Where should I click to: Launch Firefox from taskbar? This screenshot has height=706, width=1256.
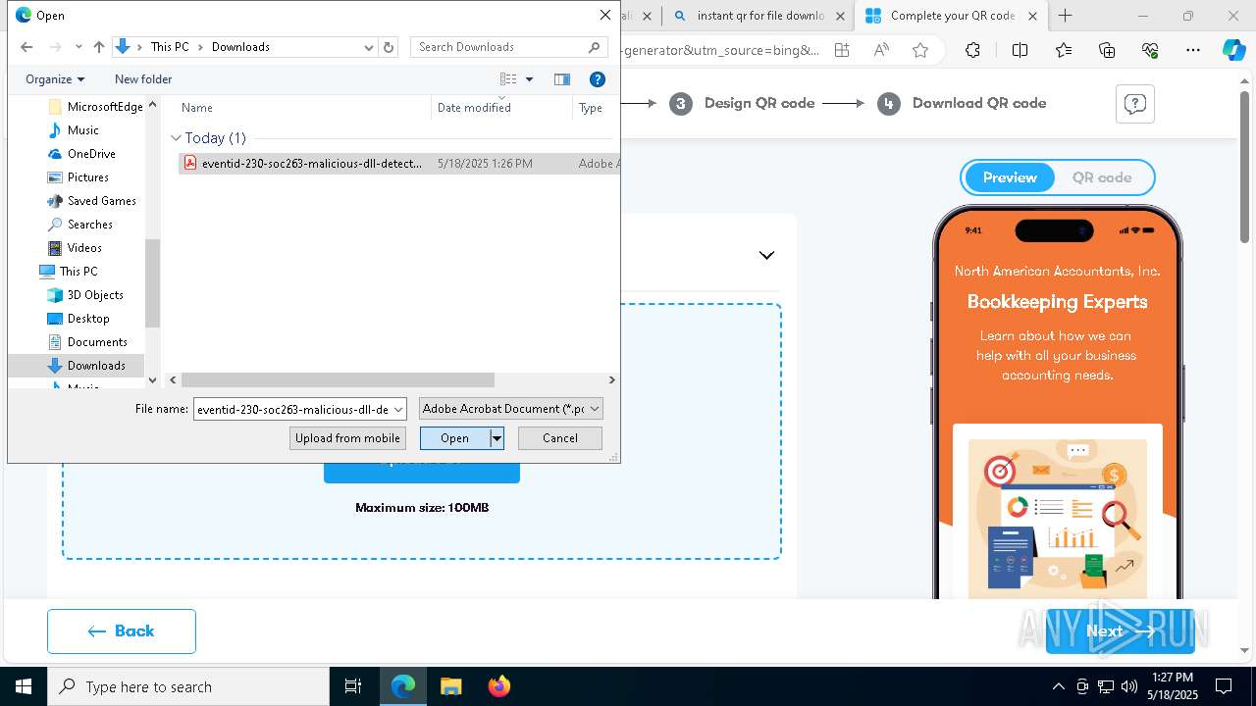(498, 686)
